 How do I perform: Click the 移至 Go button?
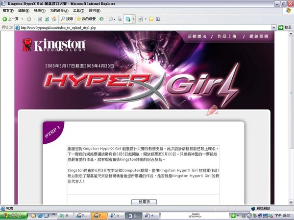(x=285, y=27)
